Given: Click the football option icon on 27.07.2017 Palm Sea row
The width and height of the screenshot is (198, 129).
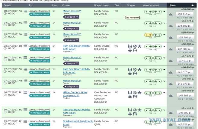Looking at the screenshot, I should [135, 69].
